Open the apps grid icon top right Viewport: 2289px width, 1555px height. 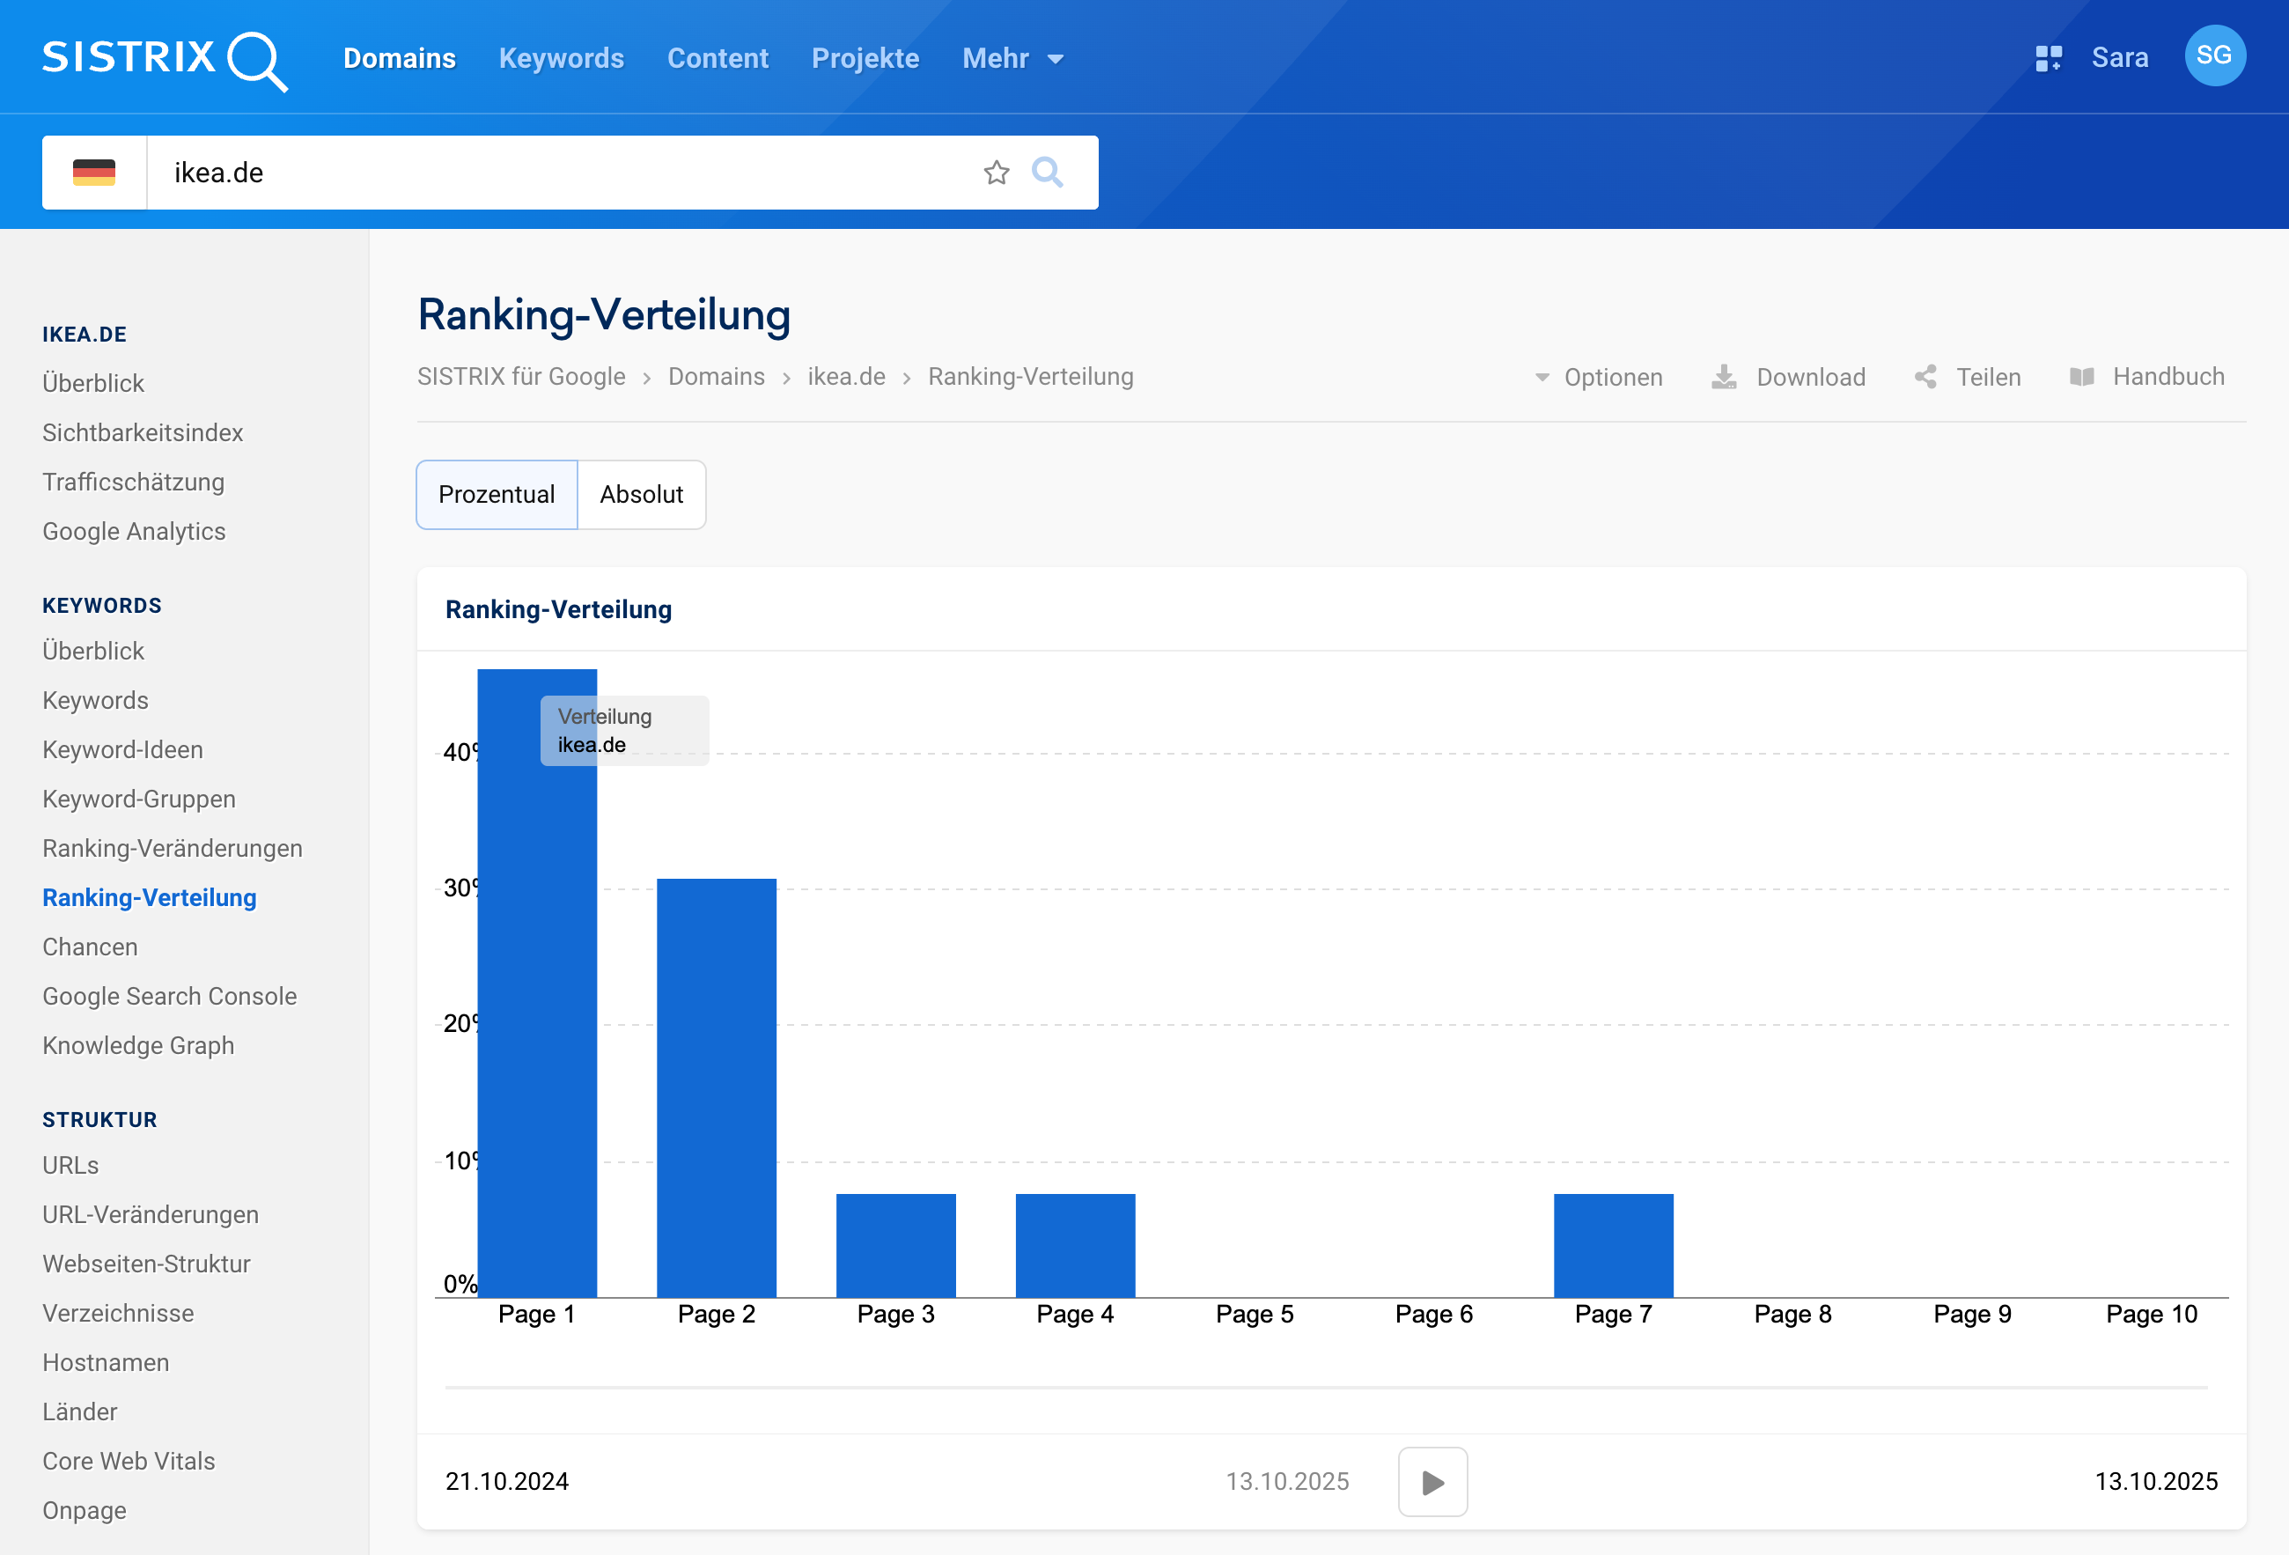tap(2049, 57)
